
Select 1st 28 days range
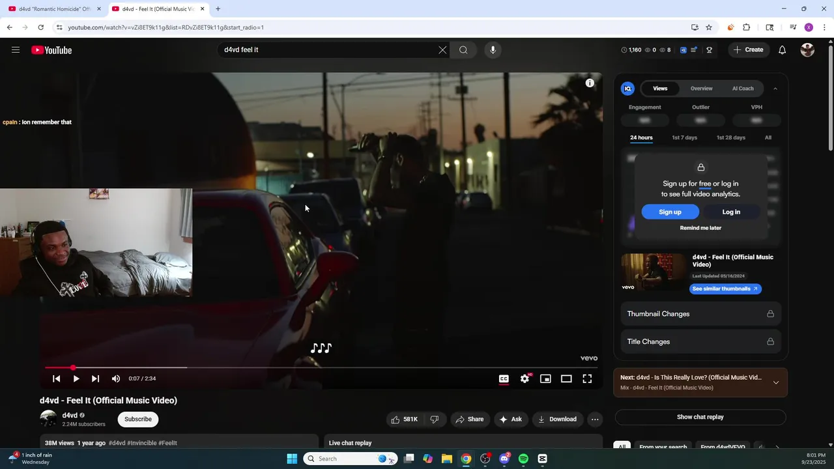coord(731,137)
